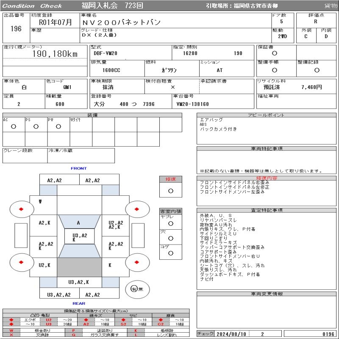Click the 整備手帳 circle mark
The width and height of the screenshot is (339, 339).
275,70
